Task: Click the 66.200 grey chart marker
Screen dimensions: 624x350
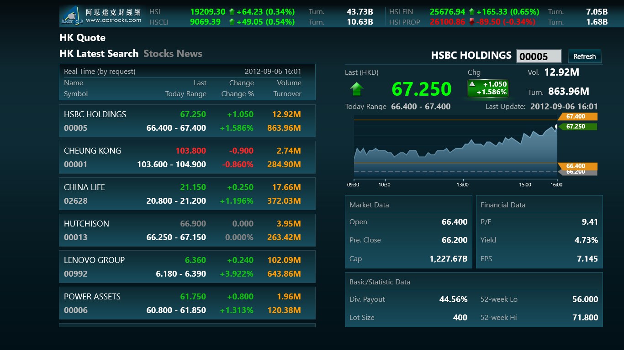Action: [577, 172]
